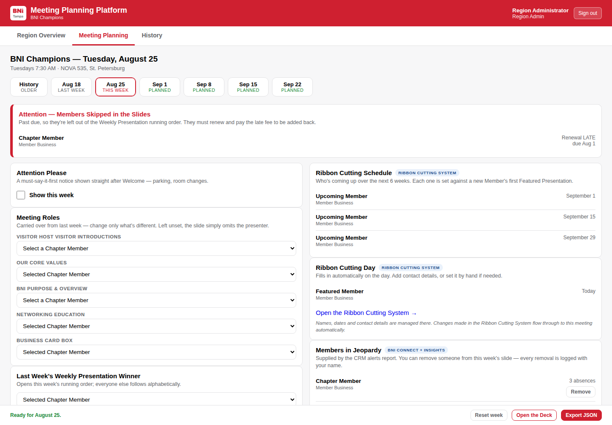Select the Meeting Planning tab

tap(103, 36)
